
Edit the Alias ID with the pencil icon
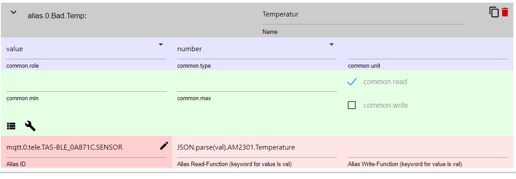(164, 146)
